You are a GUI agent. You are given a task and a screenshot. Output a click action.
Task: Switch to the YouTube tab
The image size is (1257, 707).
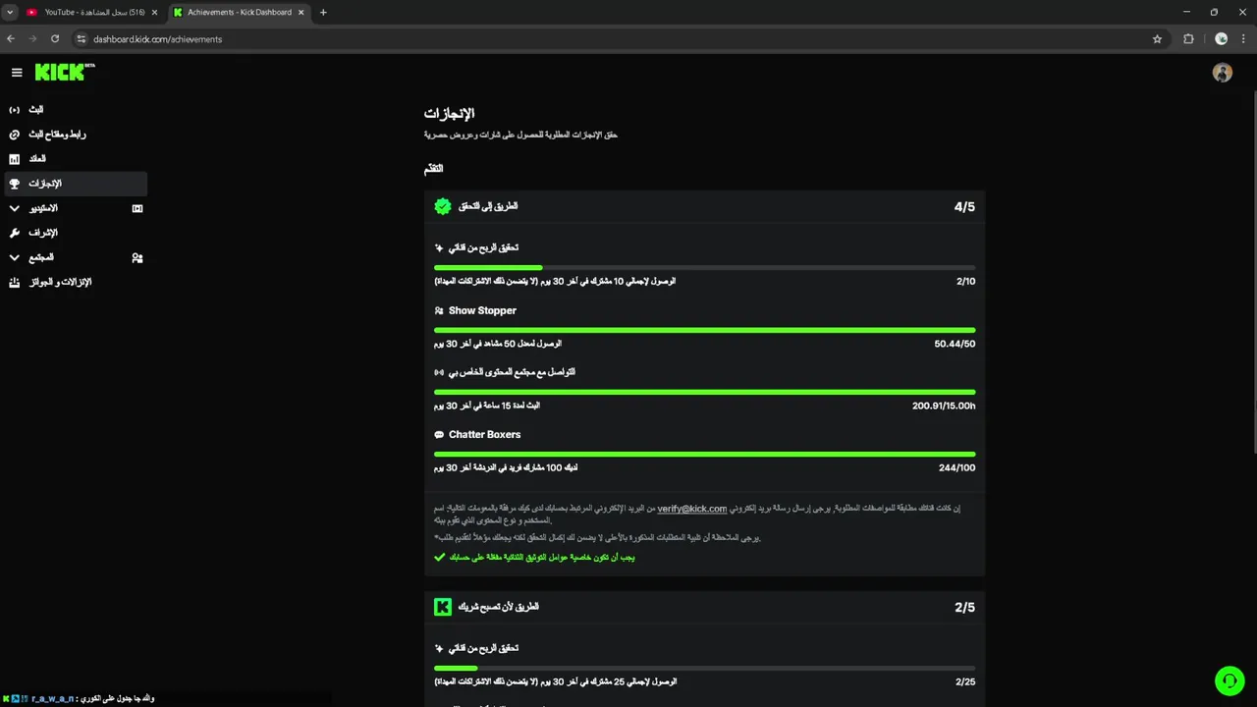(93, 13)
